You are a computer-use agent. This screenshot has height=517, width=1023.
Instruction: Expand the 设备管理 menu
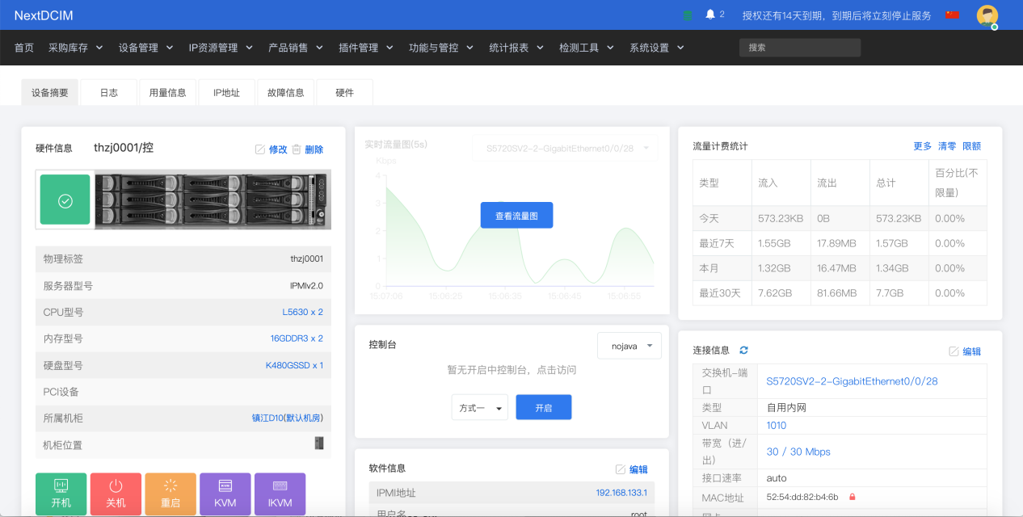pos(145,48)
